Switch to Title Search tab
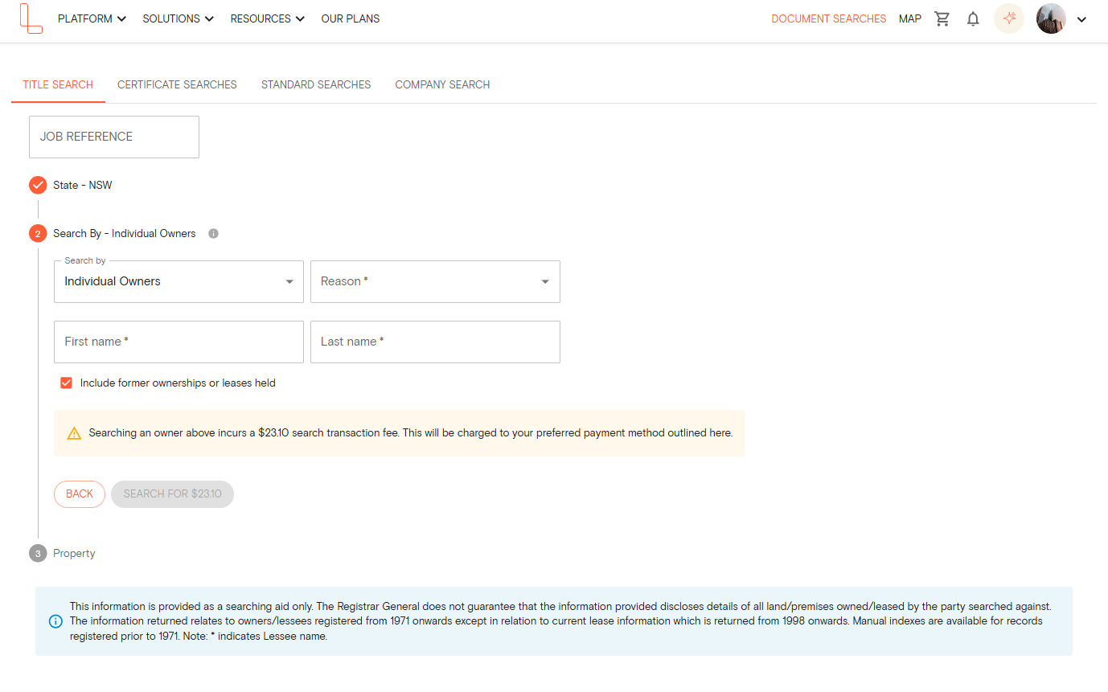1108x692 pixels. pyautogui.click(x=58, y=84)
